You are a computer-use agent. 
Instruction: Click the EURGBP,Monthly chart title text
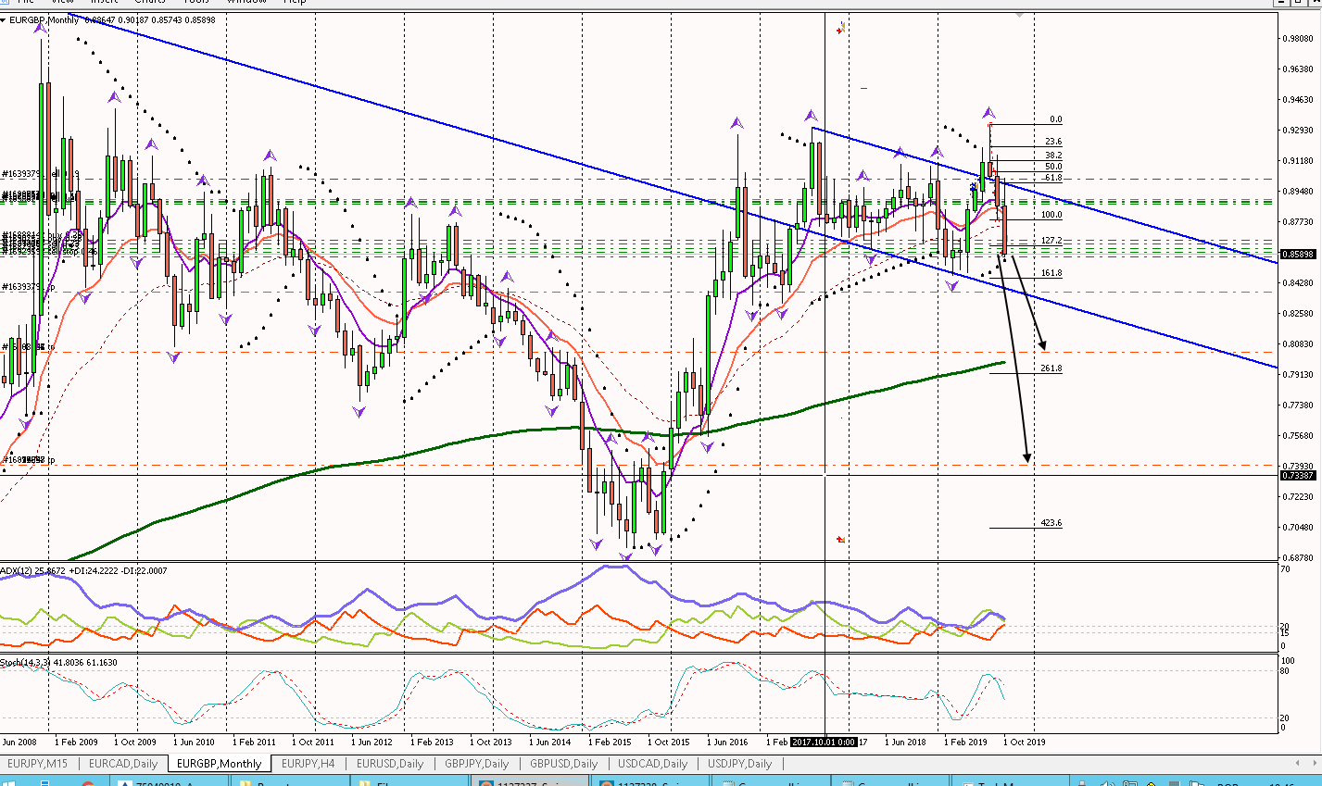coord(44,19)
